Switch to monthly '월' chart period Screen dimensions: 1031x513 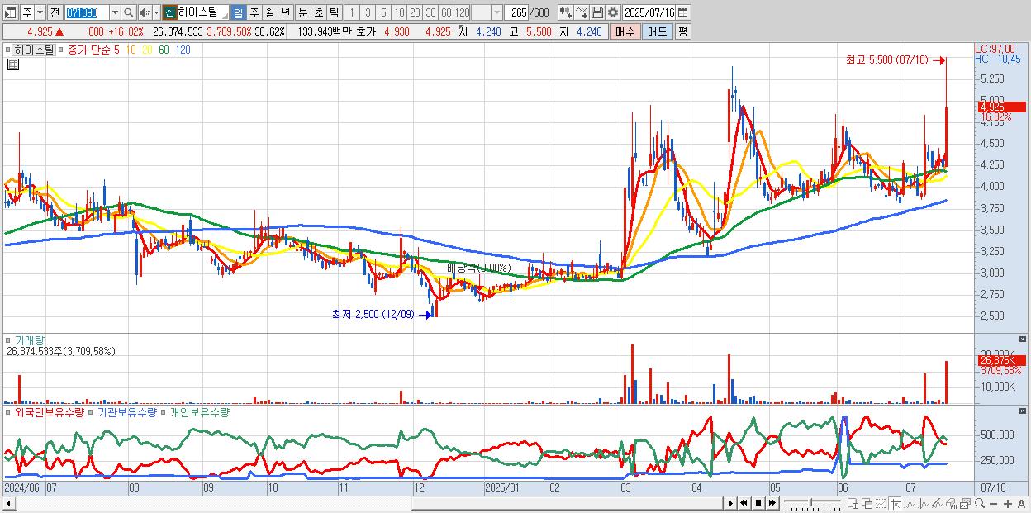click(x=269, y=12)
